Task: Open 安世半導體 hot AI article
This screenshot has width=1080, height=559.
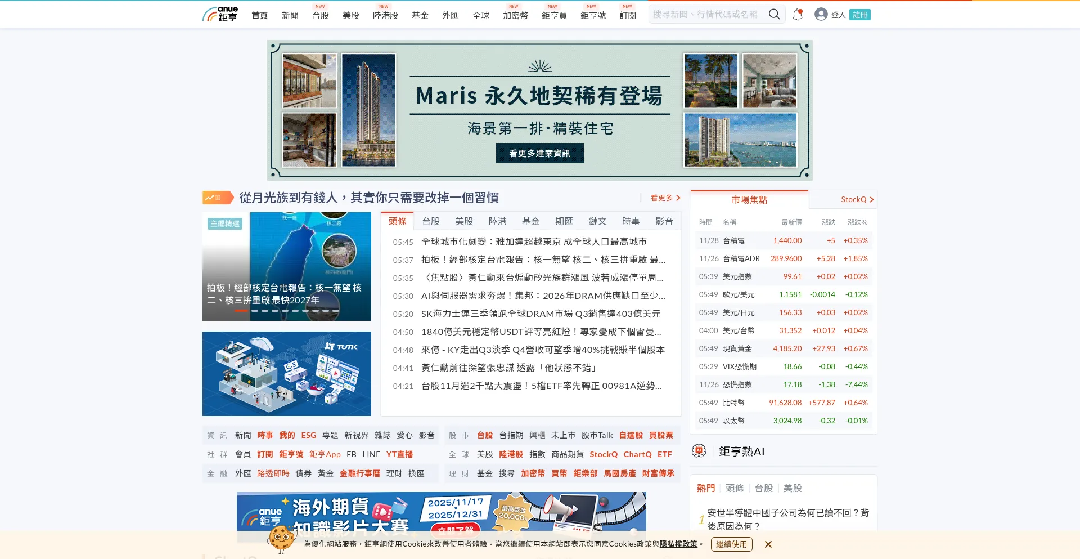Action: (787, 520)
